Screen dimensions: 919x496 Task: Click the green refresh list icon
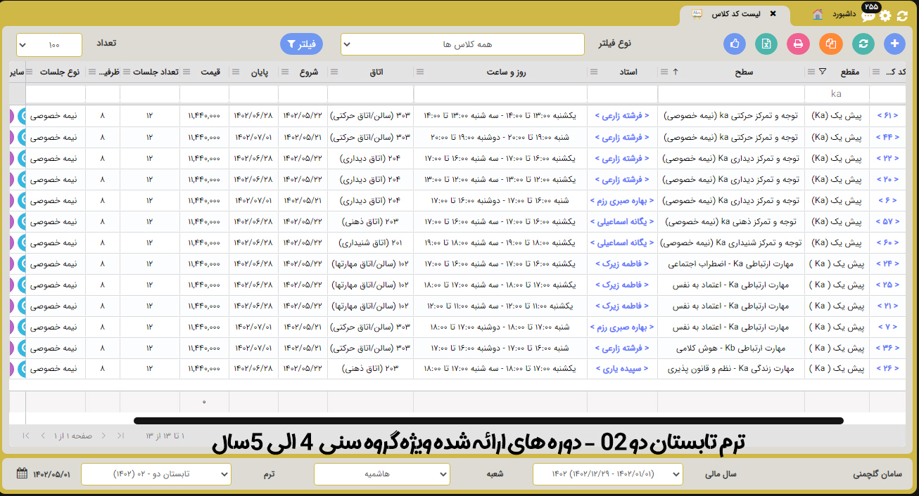click(863, 44)
